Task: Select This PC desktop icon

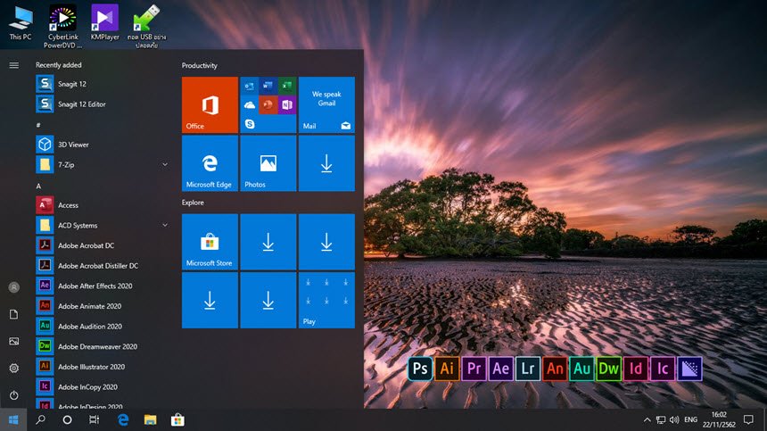Action: pyautogui.click(x=21, y=23)
